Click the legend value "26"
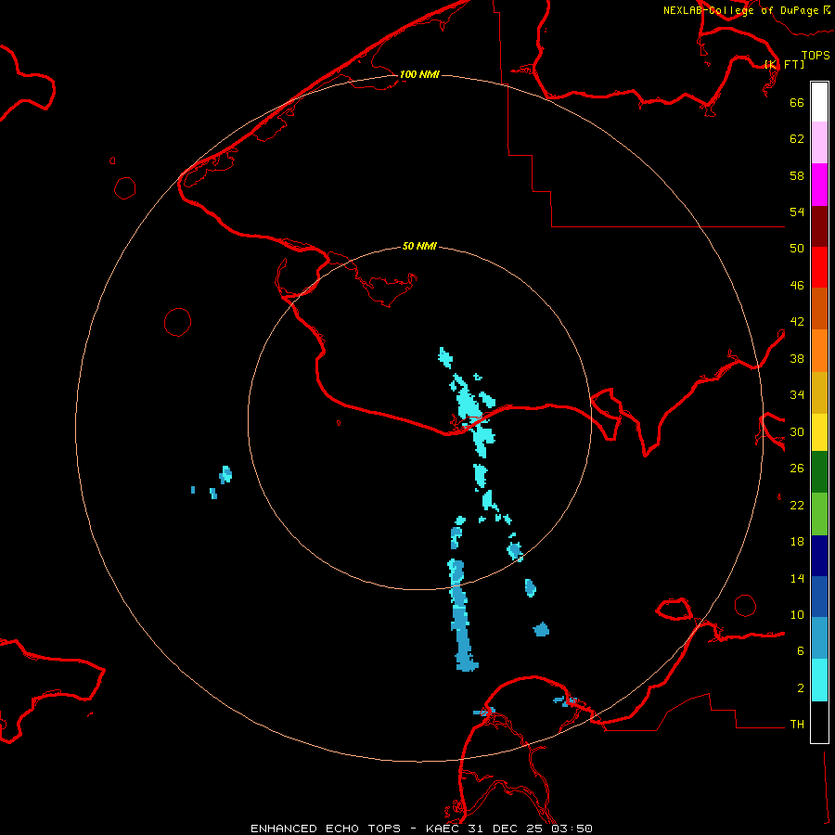Viewport: 835px width, 835px height. (797, 469)
